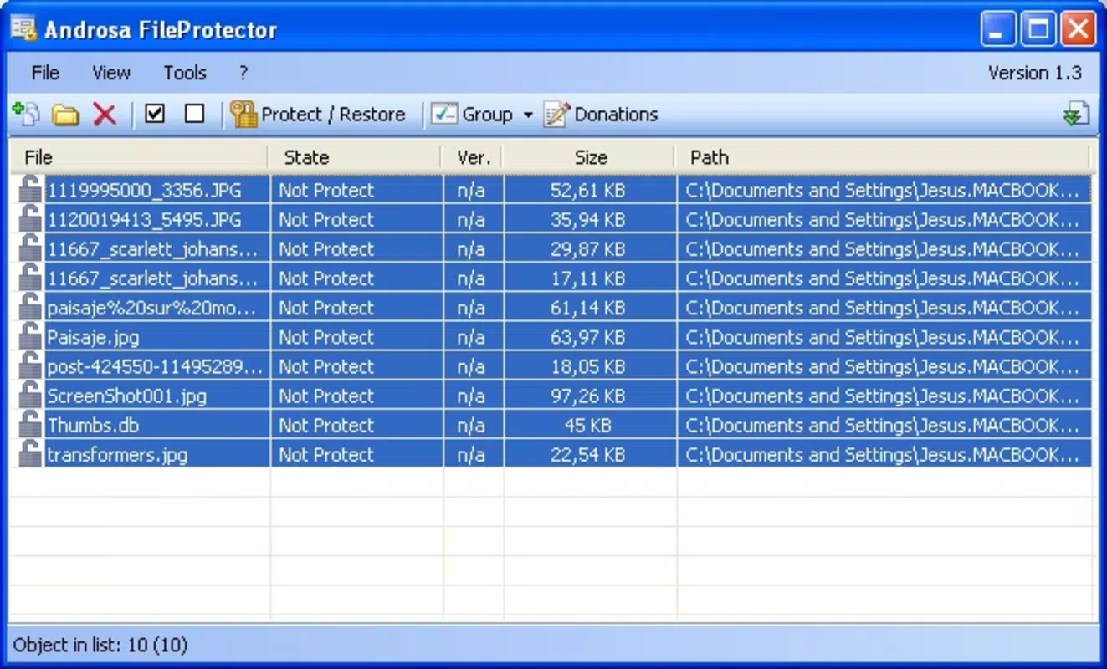The image size is (1107, 669).
Task: Sort by the Size column header
Action: (x=589, y=157)
